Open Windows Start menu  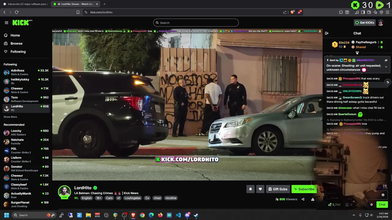[x=6, y=215]
